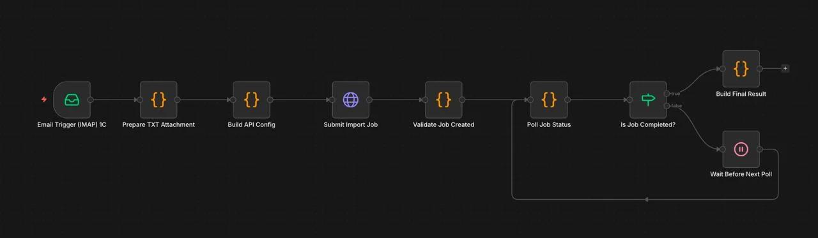Screen dimensions: 818x238
Task: Click the Build API Config output connector
Action: (x=270, y=100)
